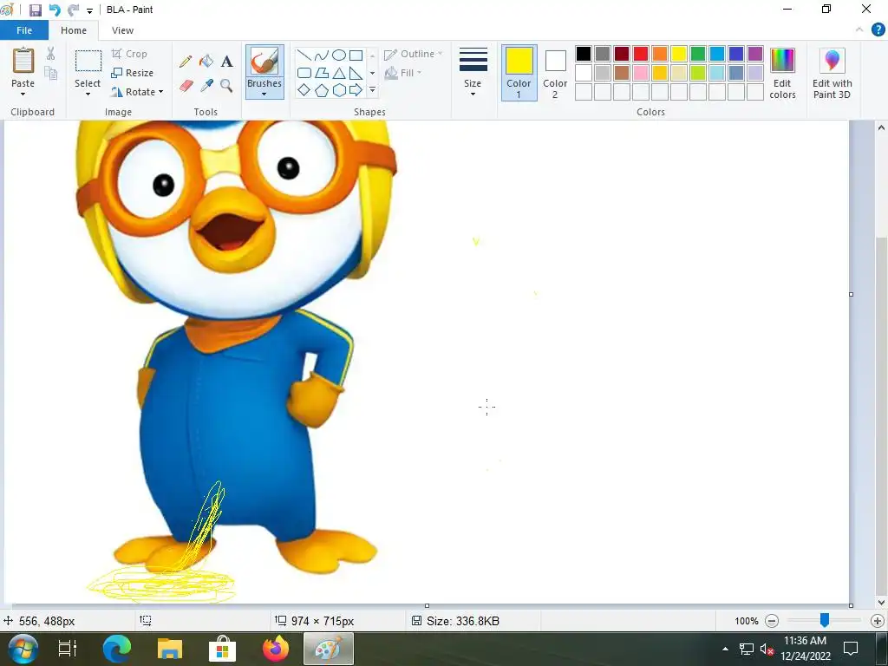
Task: Open Paint Help question mark
Action: point(878,30)
